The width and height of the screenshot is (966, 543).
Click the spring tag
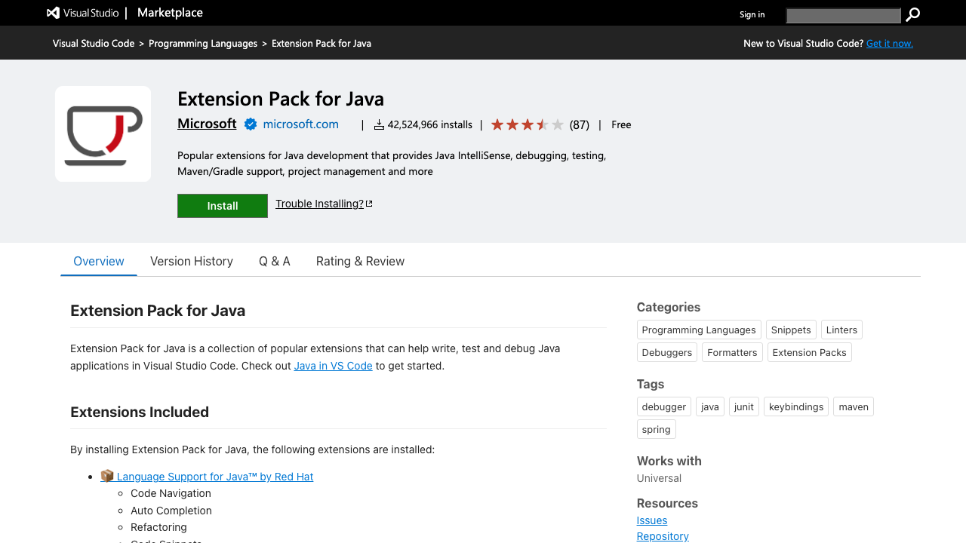(x=657, y=429)
